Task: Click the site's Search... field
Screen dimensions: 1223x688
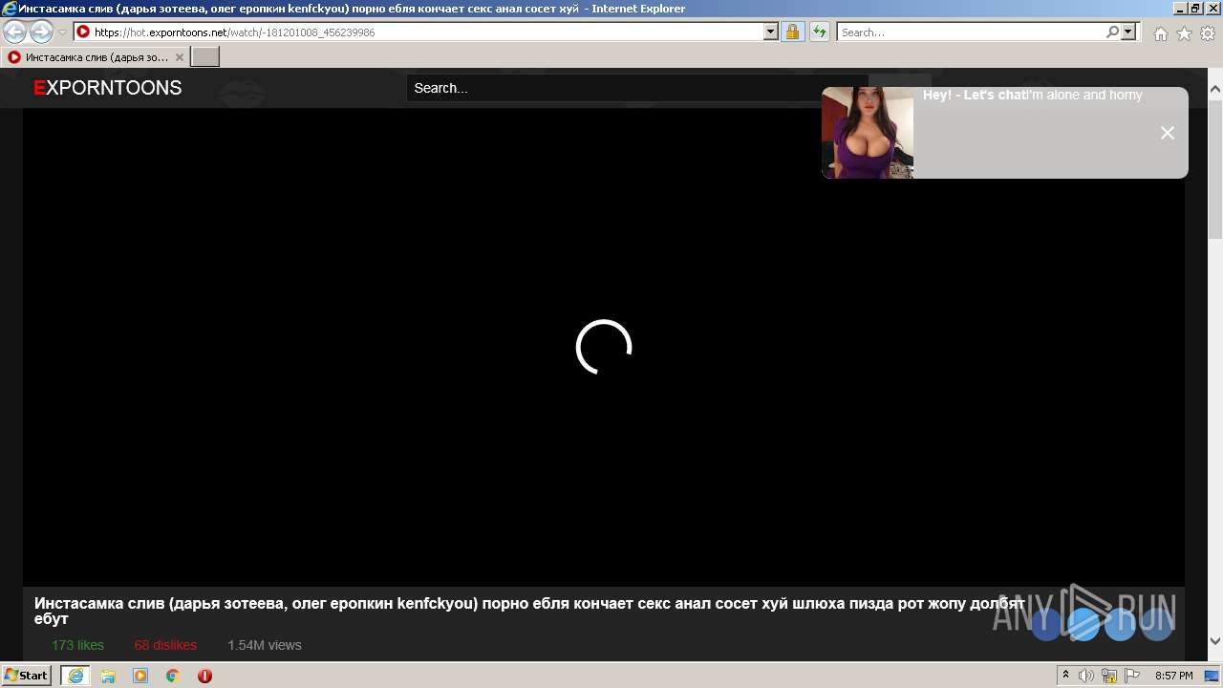Action: click(637, 88)
